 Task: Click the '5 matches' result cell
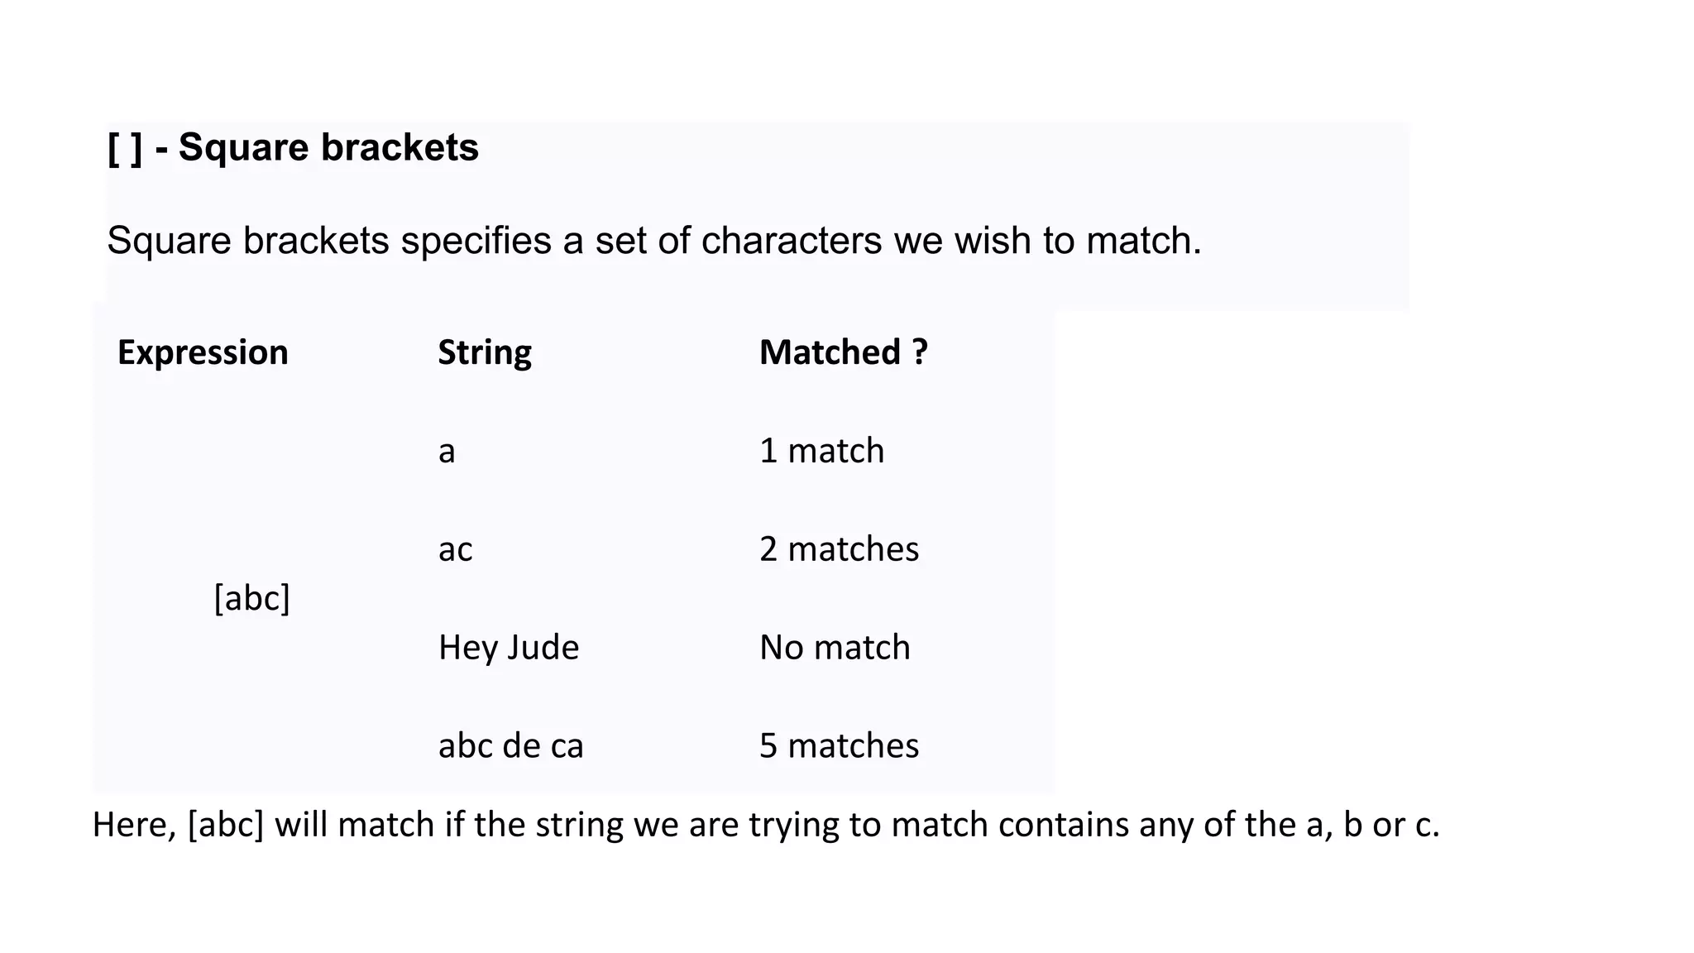click(x=839, y=746)
